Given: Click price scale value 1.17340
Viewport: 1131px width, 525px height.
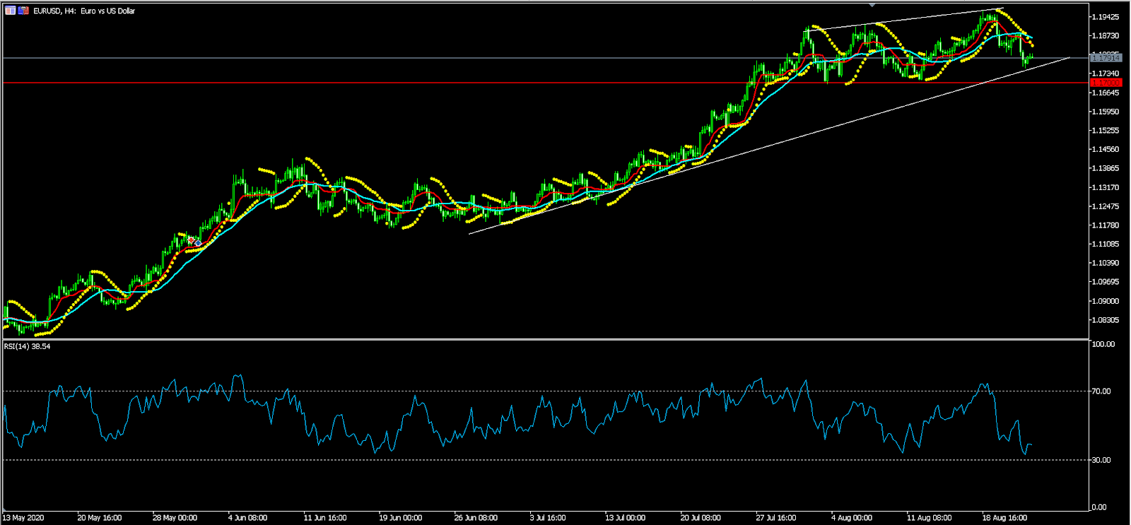Looking at the screenshot, I should (1105, 73).
